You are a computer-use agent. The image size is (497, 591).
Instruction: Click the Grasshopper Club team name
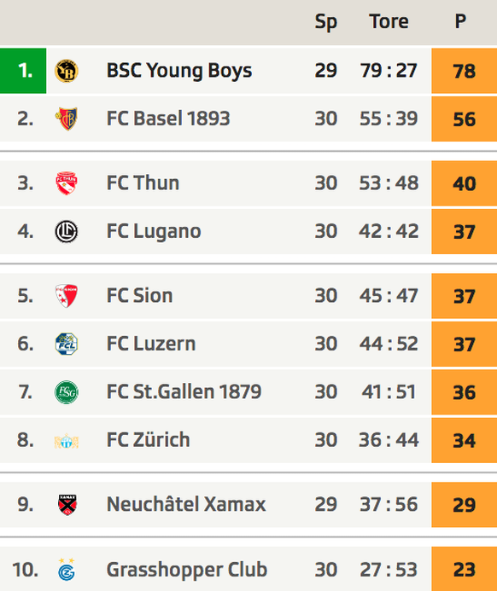187,569
